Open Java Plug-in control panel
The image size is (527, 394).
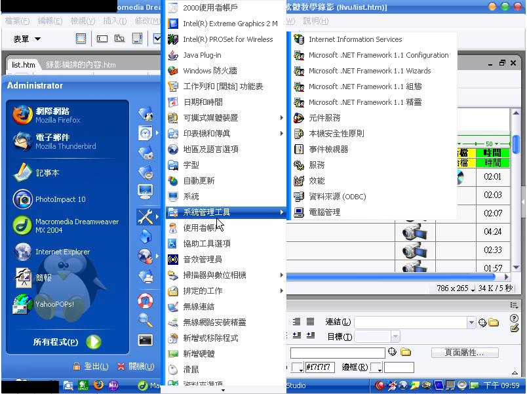[x=202, y=55]
